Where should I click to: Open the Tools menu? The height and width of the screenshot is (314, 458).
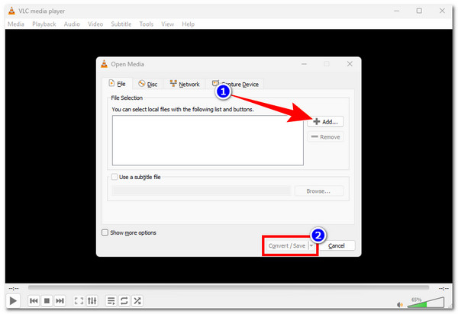[147, 24]
